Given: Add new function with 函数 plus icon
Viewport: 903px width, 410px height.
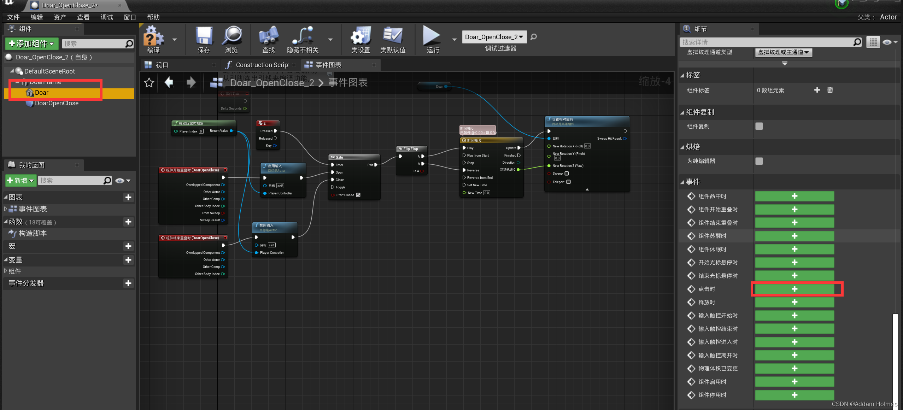Looking at the screenshot, I should pyautogui.click(x=128, y=222).
